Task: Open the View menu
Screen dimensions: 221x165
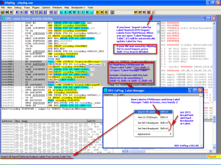Action: click(x=9, y=7)
